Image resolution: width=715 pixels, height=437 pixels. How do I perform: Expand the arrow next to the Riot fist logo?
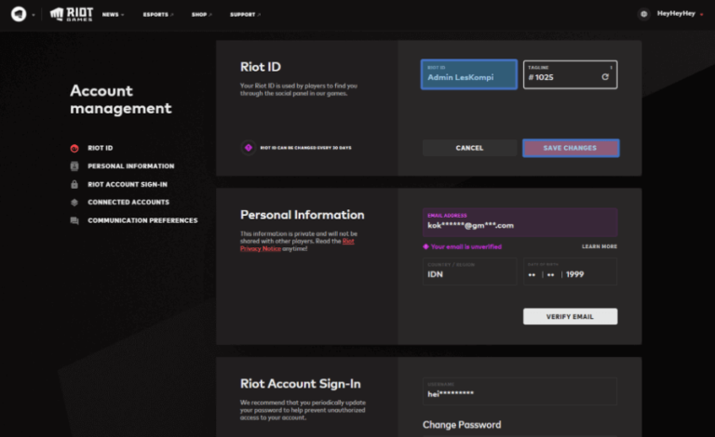click(34, 15)
